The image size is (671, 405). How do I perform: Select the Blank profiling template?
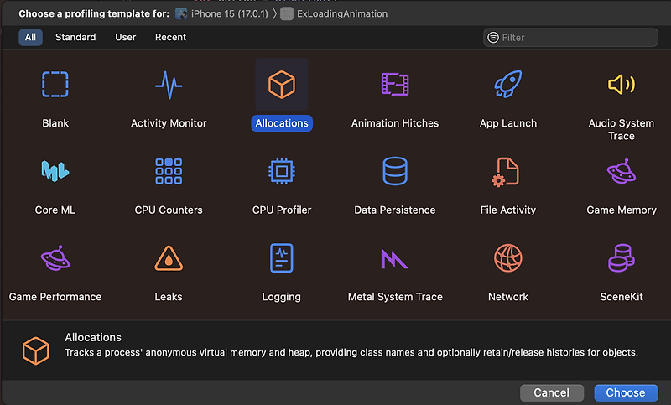55,86
